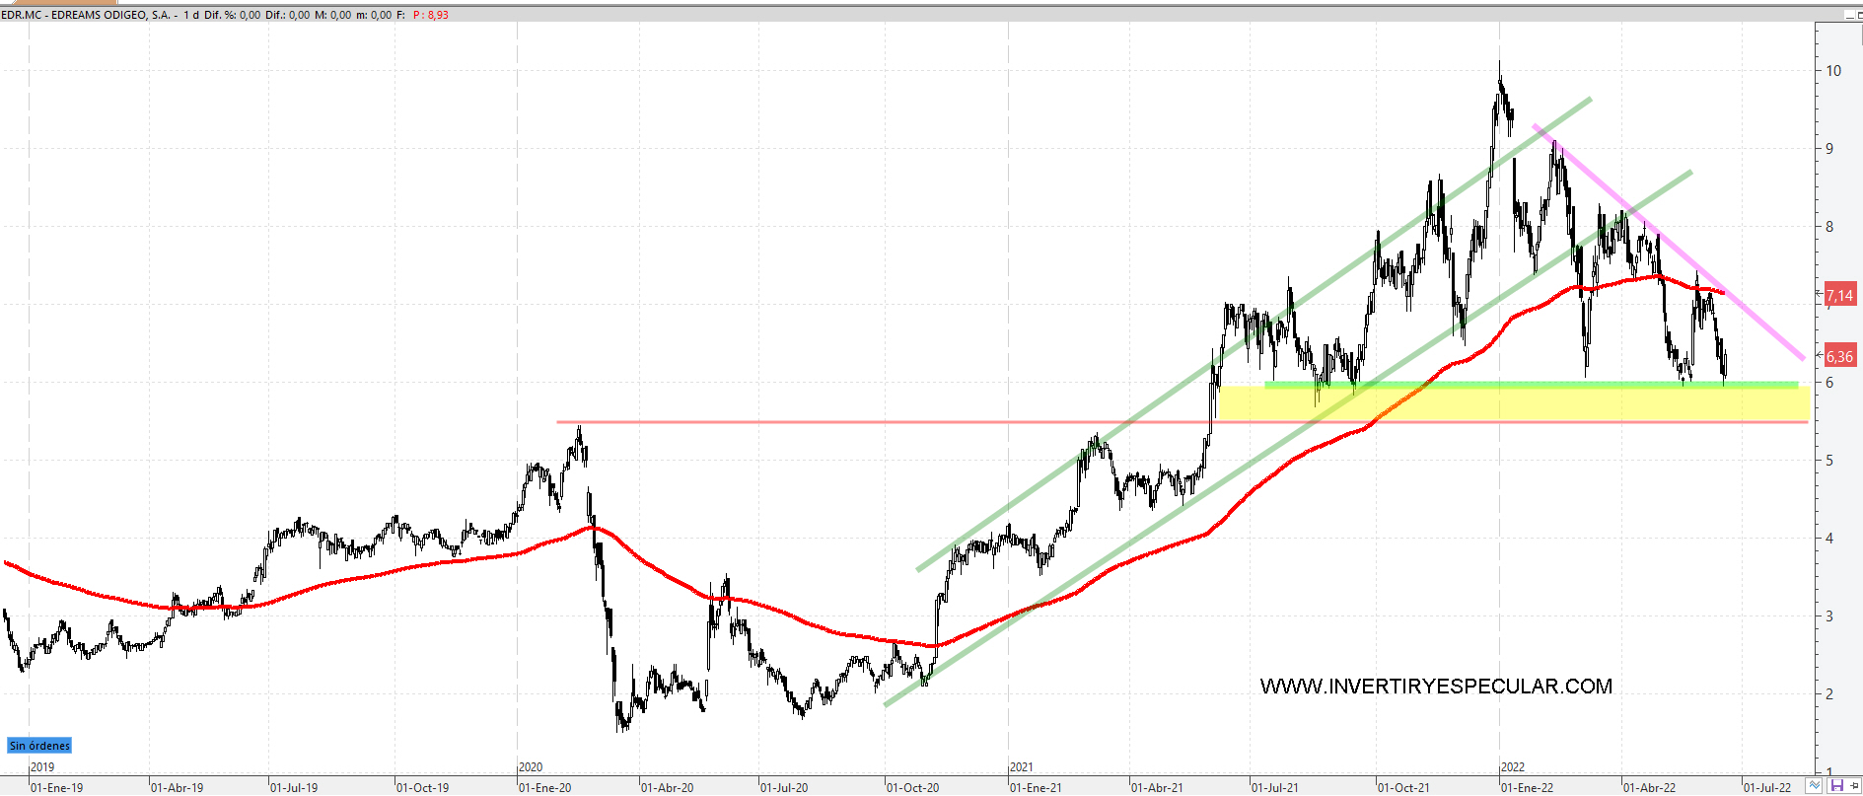Viewport: 1863px width, 796px height.
Task: Click the 10 level on price axis
Action: coord(1833,71)
